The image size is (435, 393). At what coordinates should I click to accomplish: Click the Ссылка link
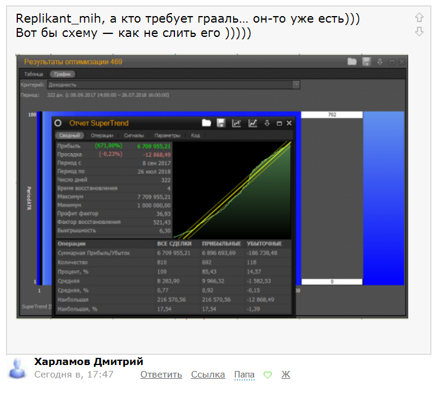(208, 375)
